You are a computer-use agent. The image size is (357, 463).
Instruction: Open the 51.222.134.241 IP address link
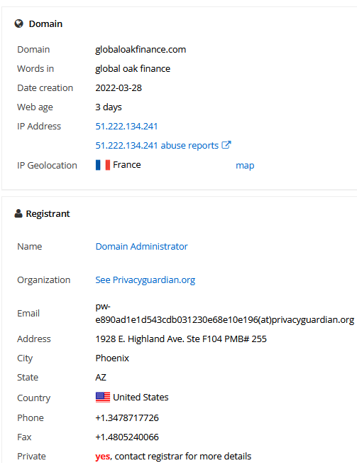tap(126, 127)
